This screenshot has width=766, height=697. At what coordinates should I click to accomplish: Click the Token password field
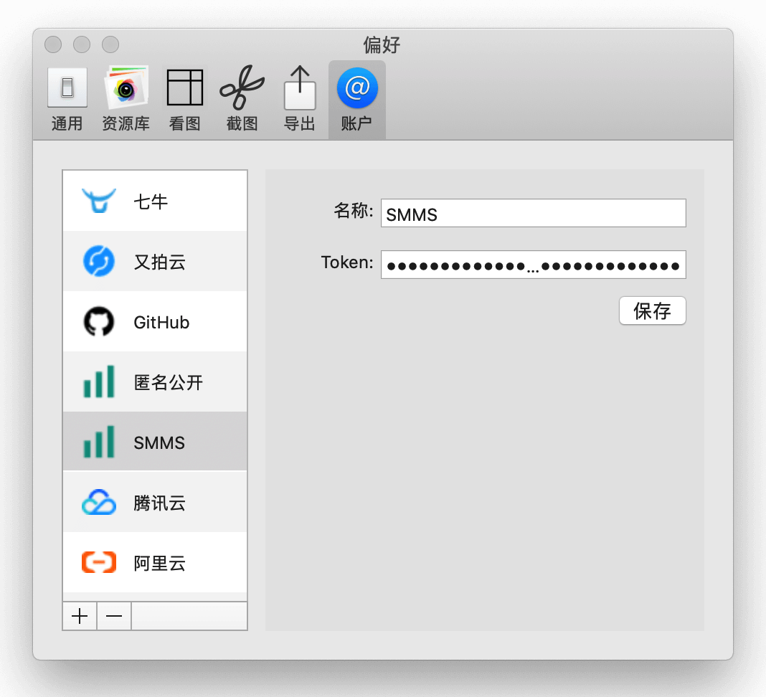pos(534,265)
